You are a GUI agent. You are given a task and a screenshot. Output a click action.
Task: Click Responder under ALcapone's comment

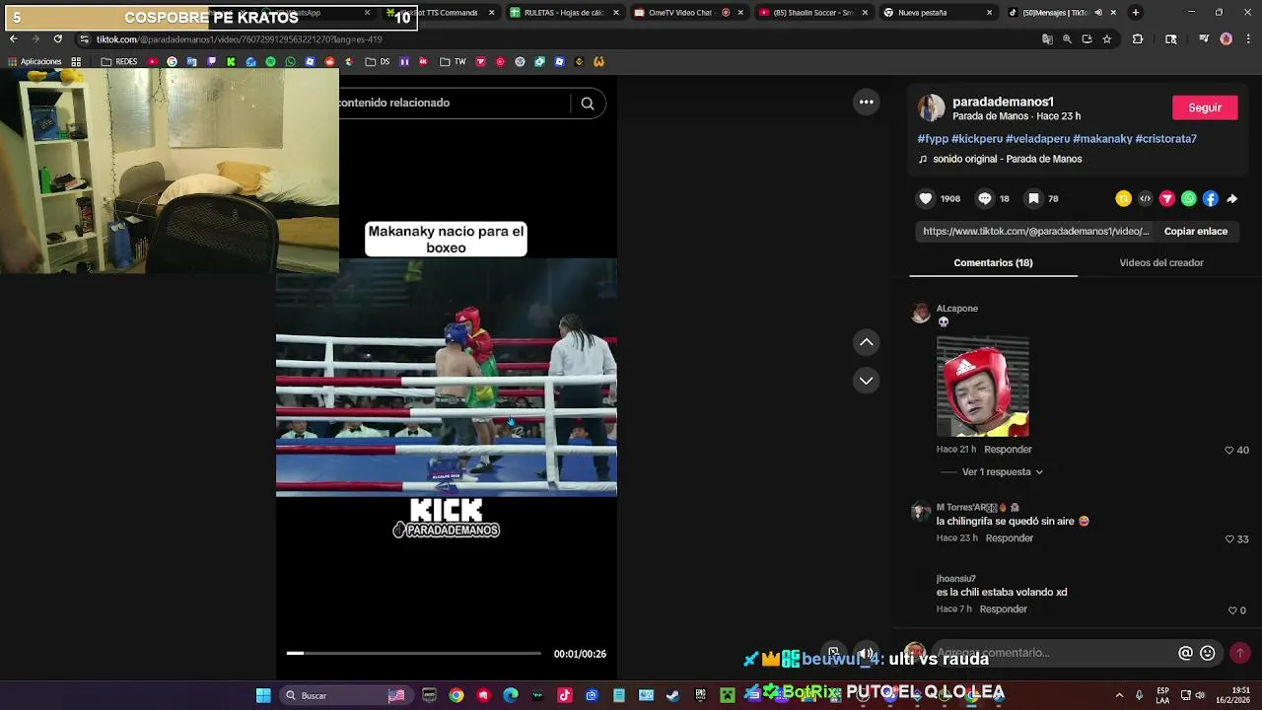click(1008, 450)
